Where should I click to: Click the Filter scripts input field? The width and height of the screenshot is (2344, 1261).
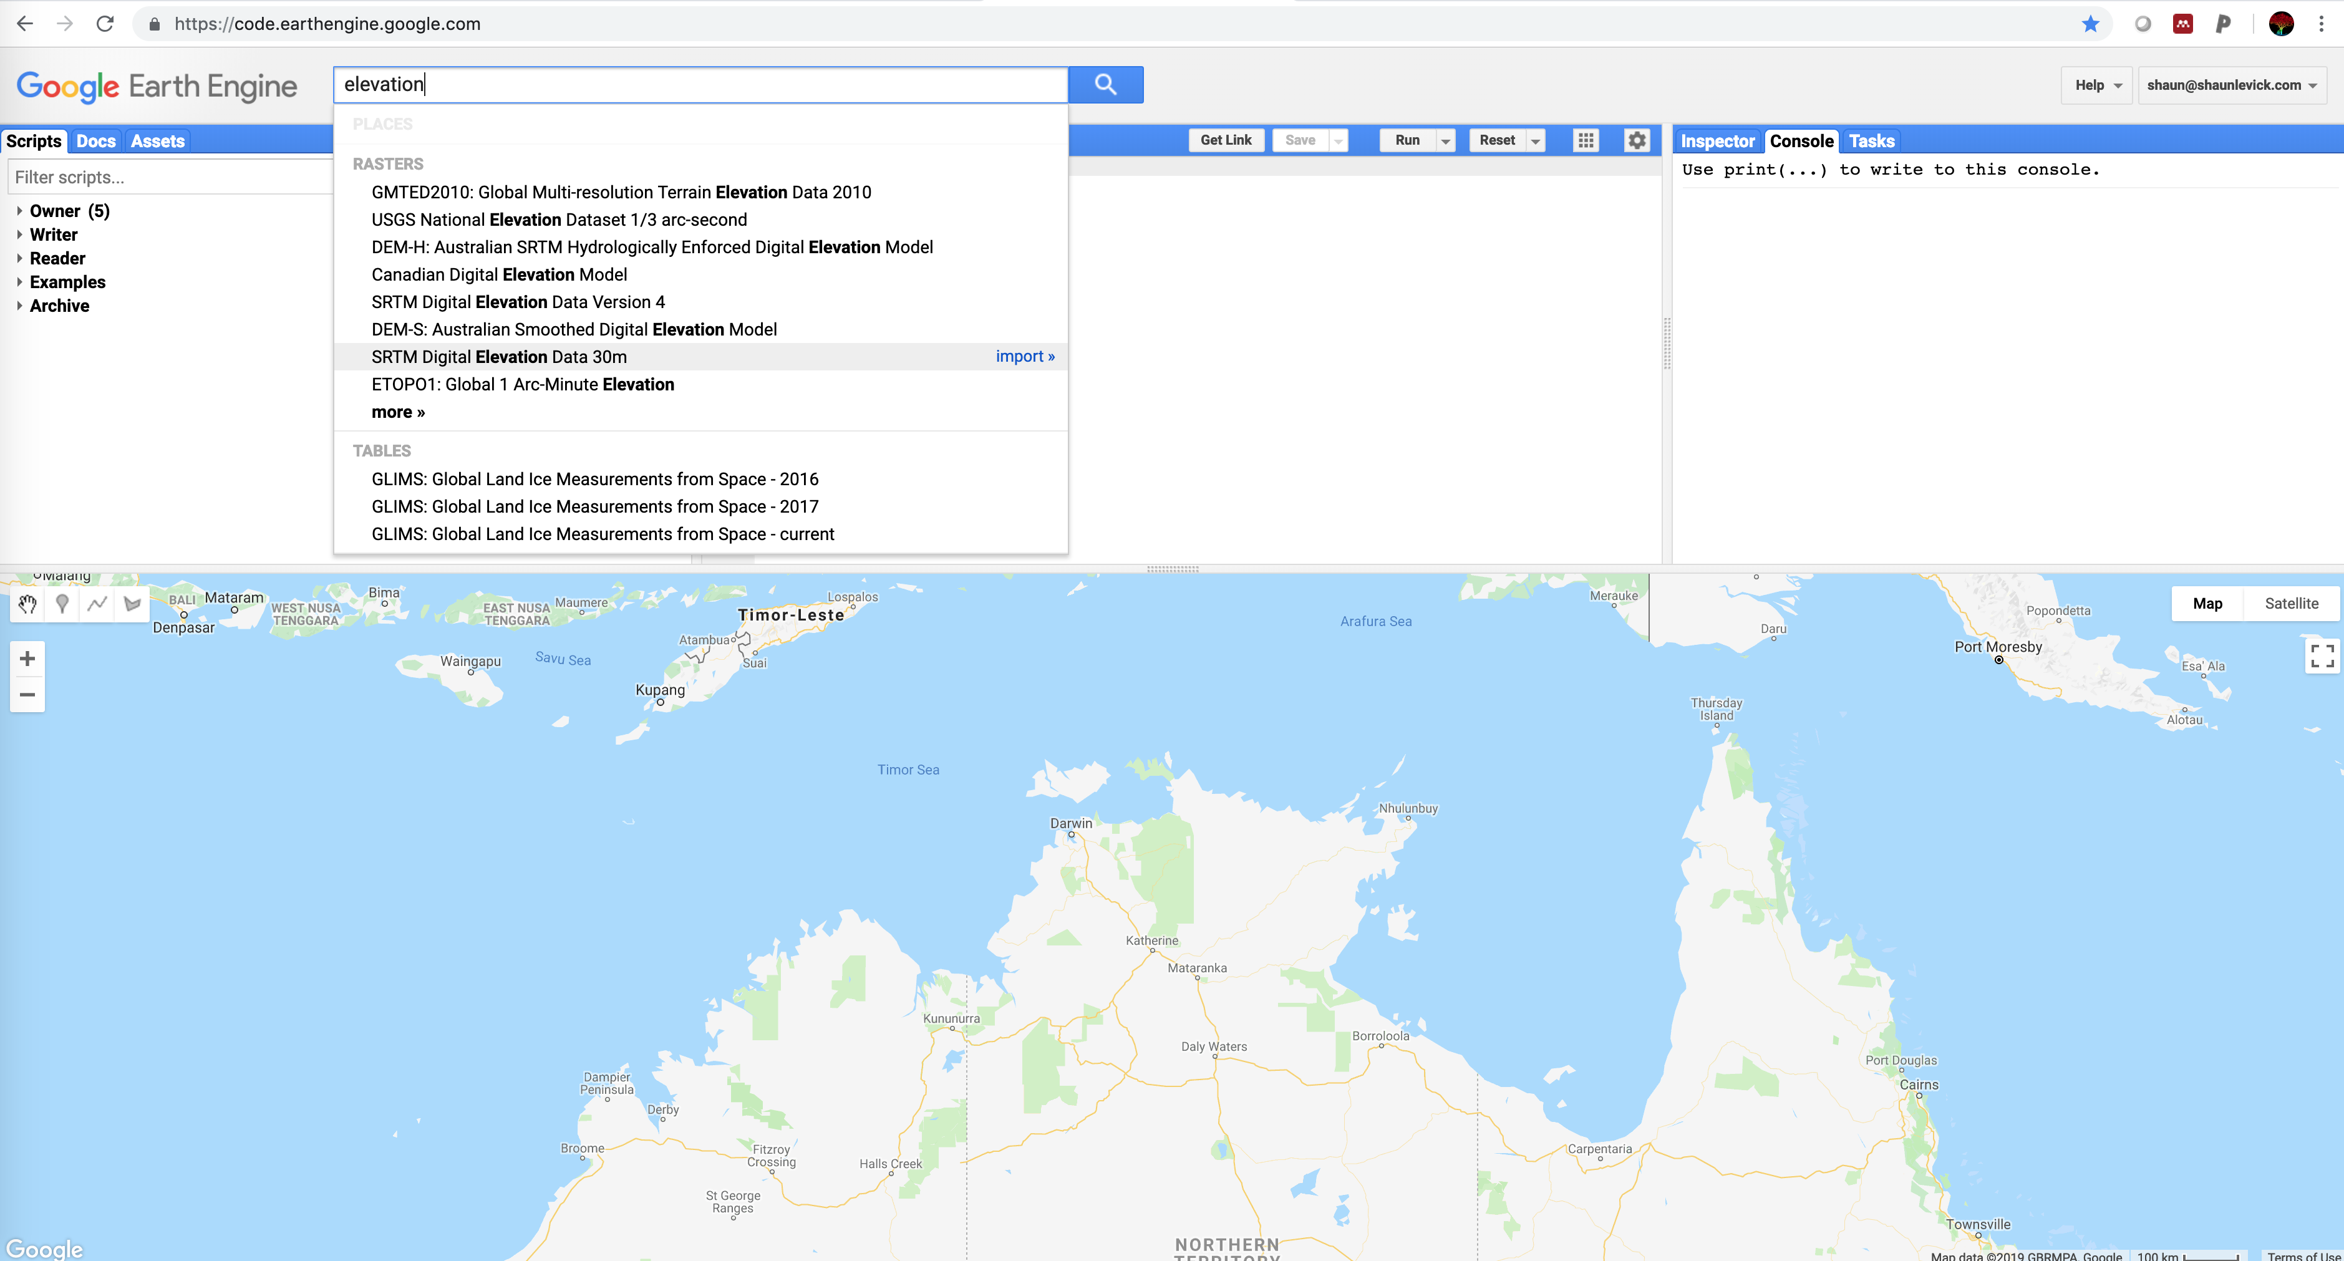coord(170,176)
